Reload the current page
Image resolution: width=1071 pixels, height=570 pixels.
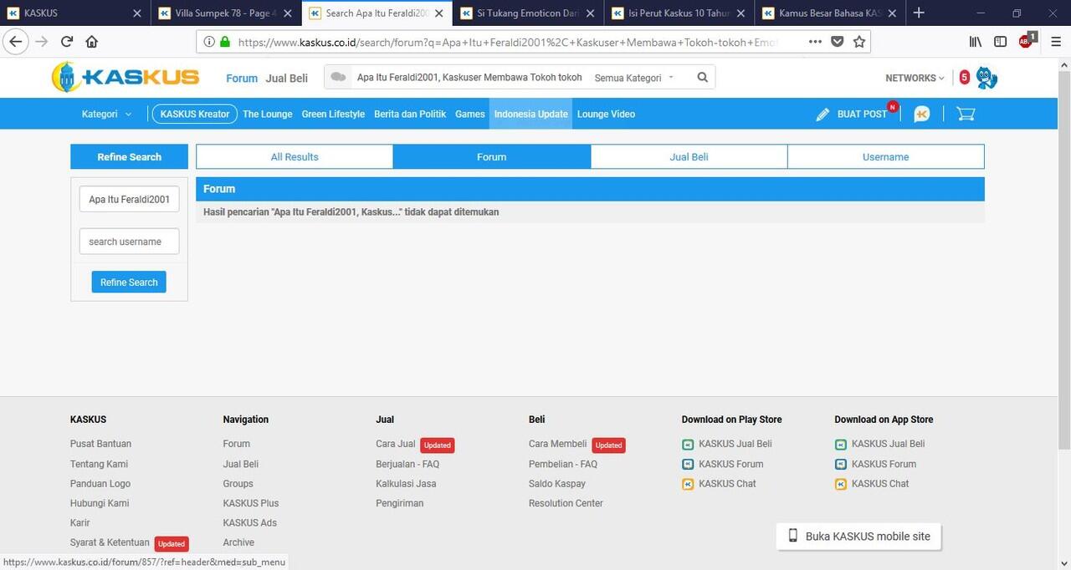67,42
